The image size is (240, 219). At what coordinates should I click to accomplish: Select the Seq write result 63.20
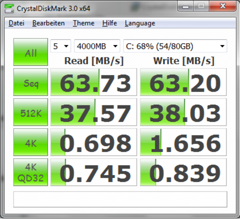[x=183, y=82]
